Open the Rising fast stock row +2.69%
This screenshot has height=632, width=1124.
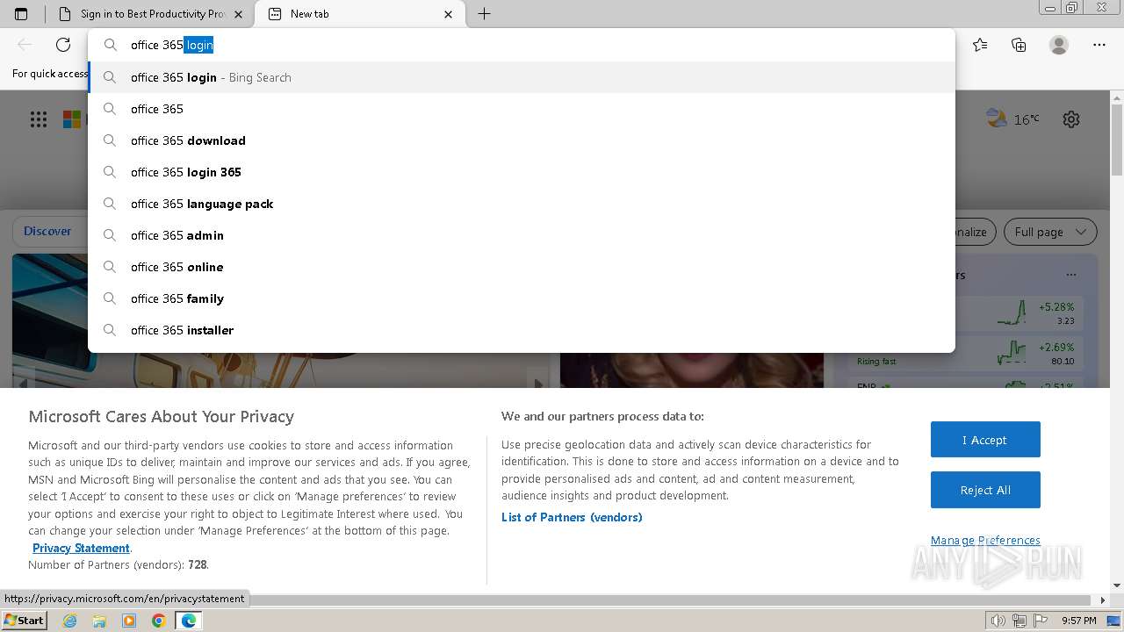point(967,353)
